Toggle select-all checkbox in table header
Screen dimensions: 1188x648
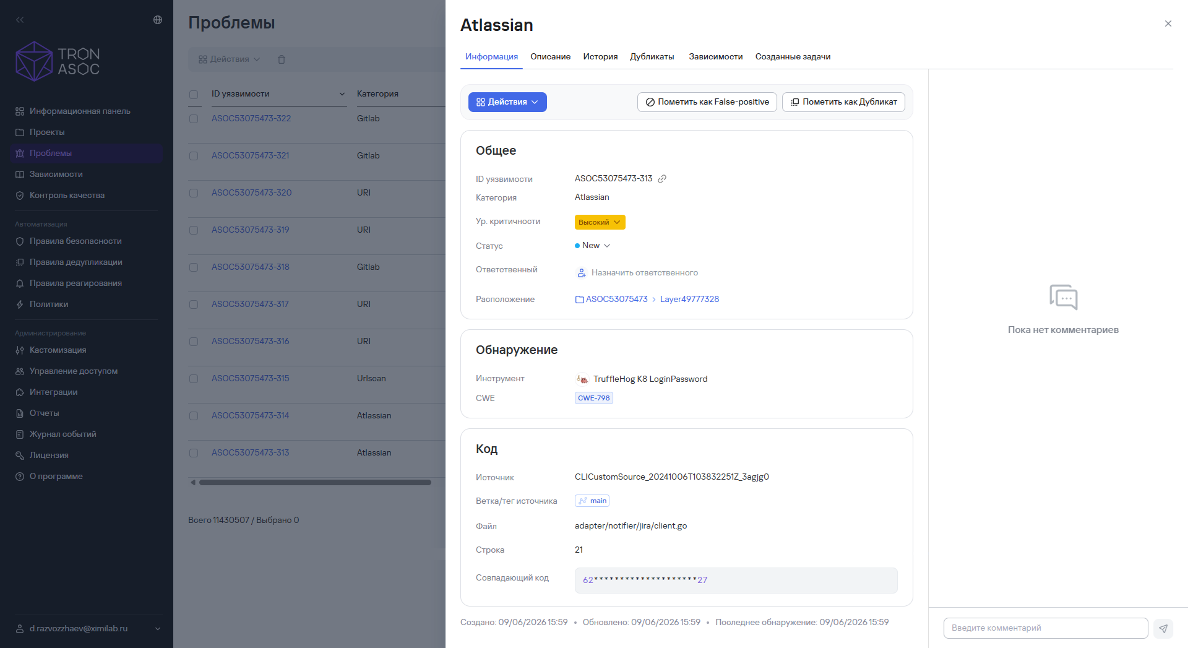(194, 95)
